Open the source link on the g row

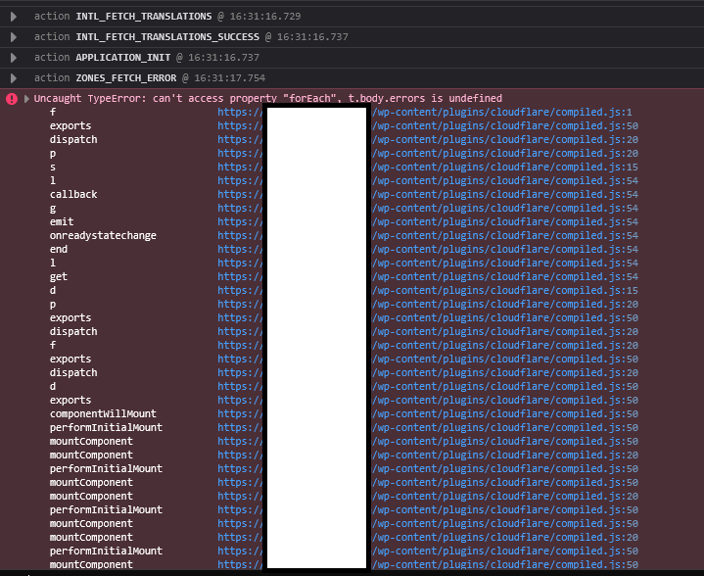pyautogui.click(x=428, y=209)
